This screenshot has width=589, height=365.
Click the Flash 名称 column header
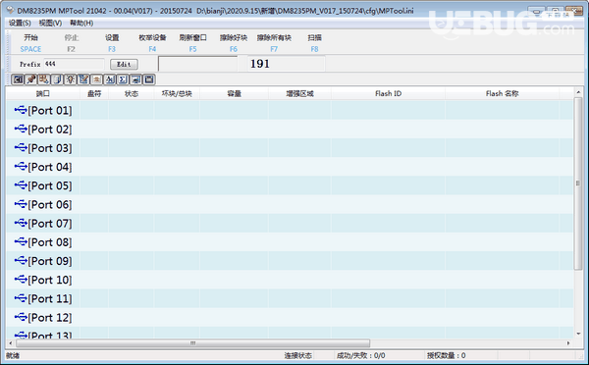click(x=503, y=93)
